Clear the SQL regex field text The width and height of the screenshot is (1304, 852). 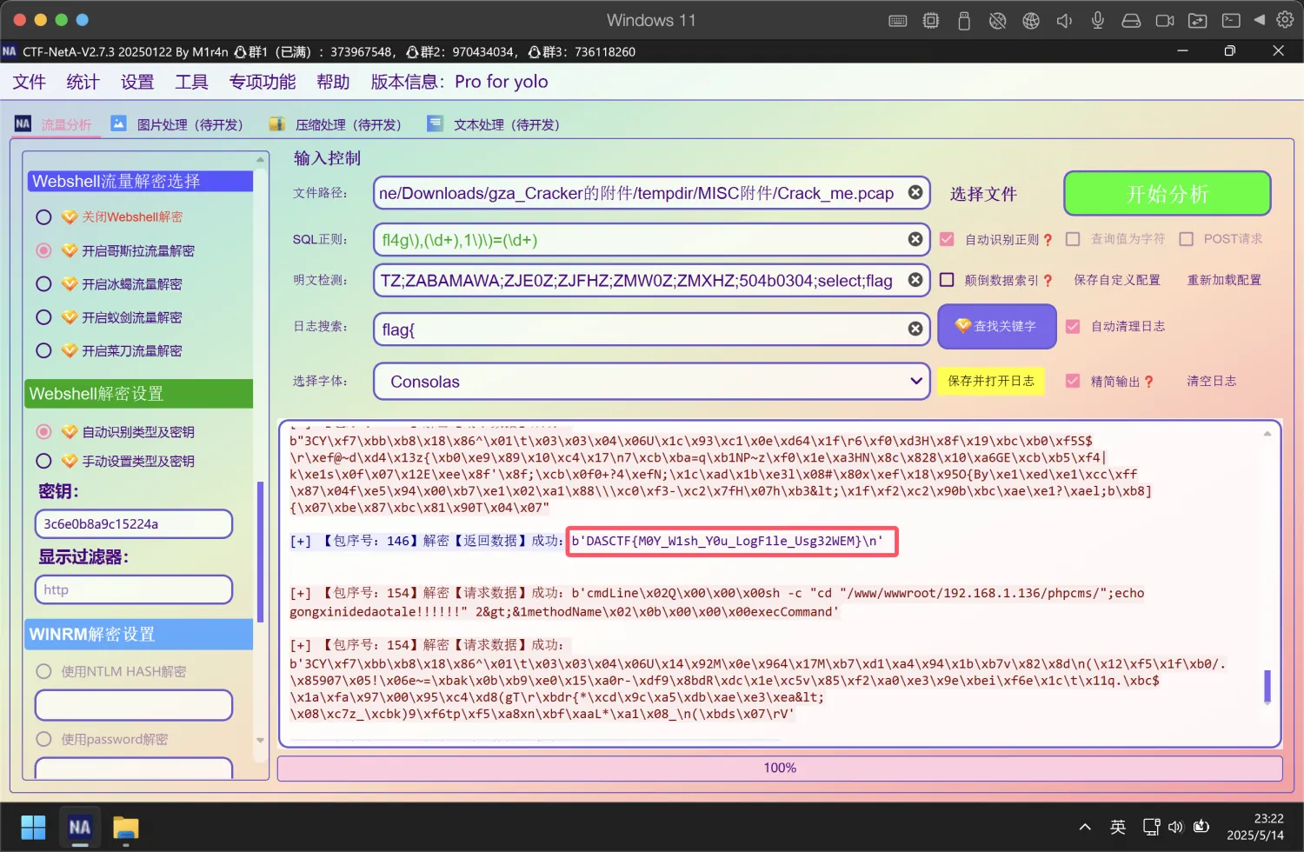(915, 239)
